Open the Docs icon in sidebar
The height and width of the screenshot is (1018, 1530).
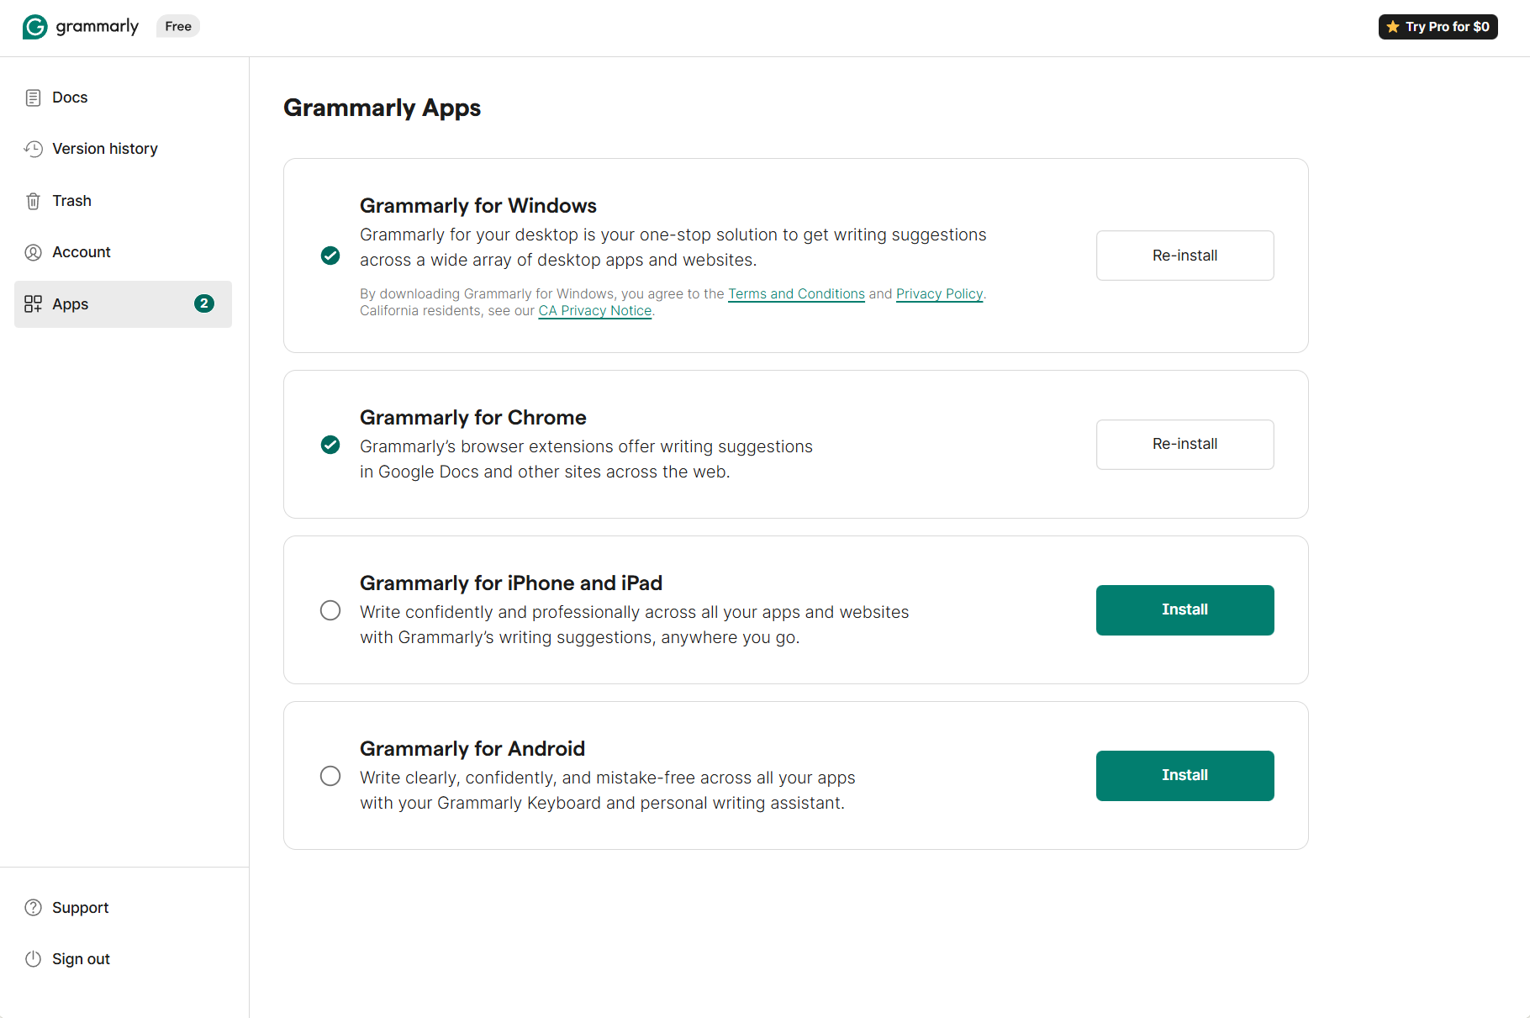pyautogui.click(x=33, y=98)
